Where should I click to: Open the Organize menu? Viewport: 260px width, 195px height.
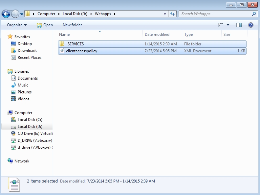click(17, 25)
